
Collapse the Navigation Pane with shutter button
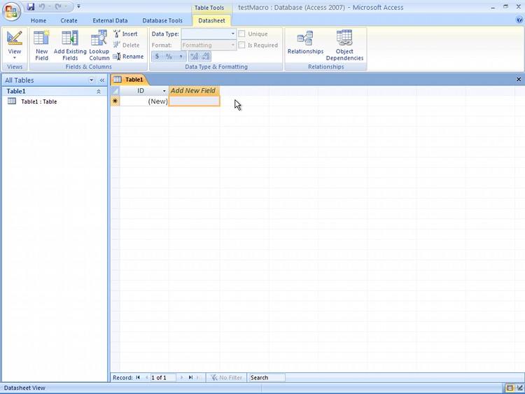tap(102, 80)
